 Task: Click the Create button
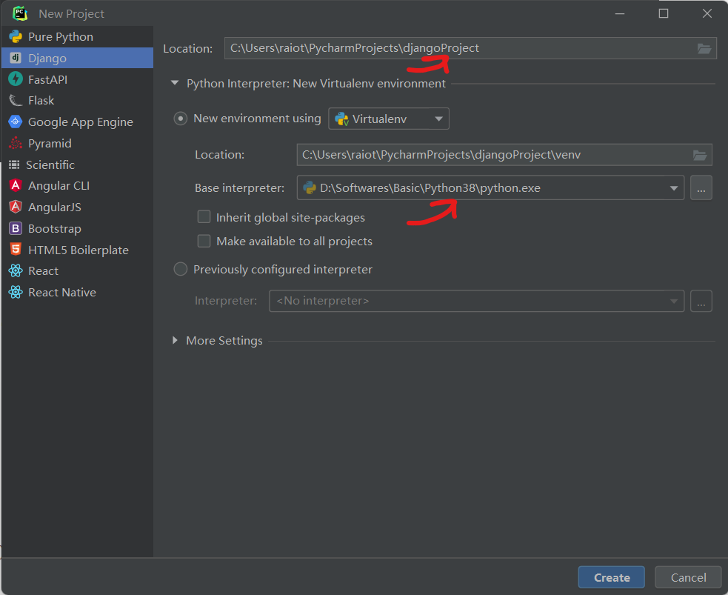(x=611, y=578)
